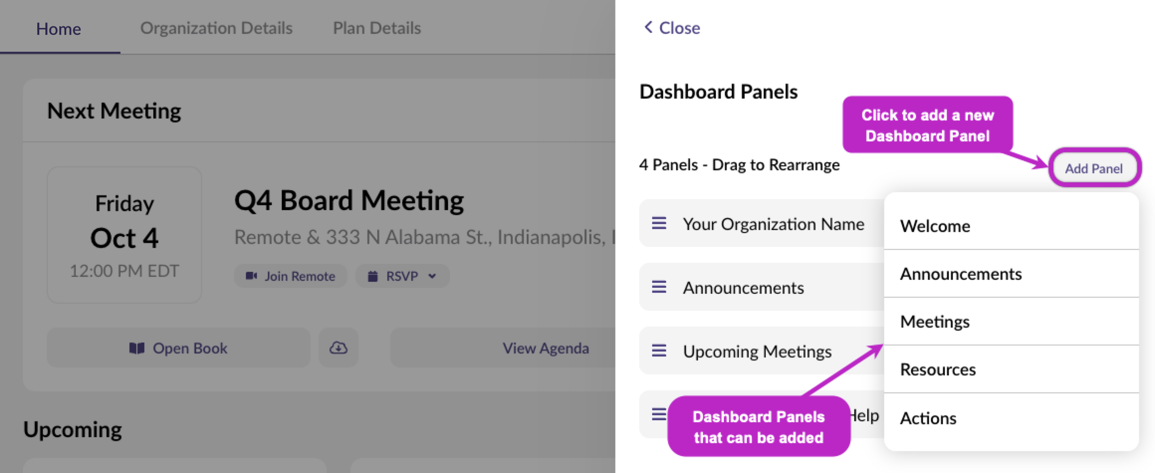Viewport: 1155px width, 473px height.
Task: Select Meetings from the dropdown list
Action: click(935, 322)
